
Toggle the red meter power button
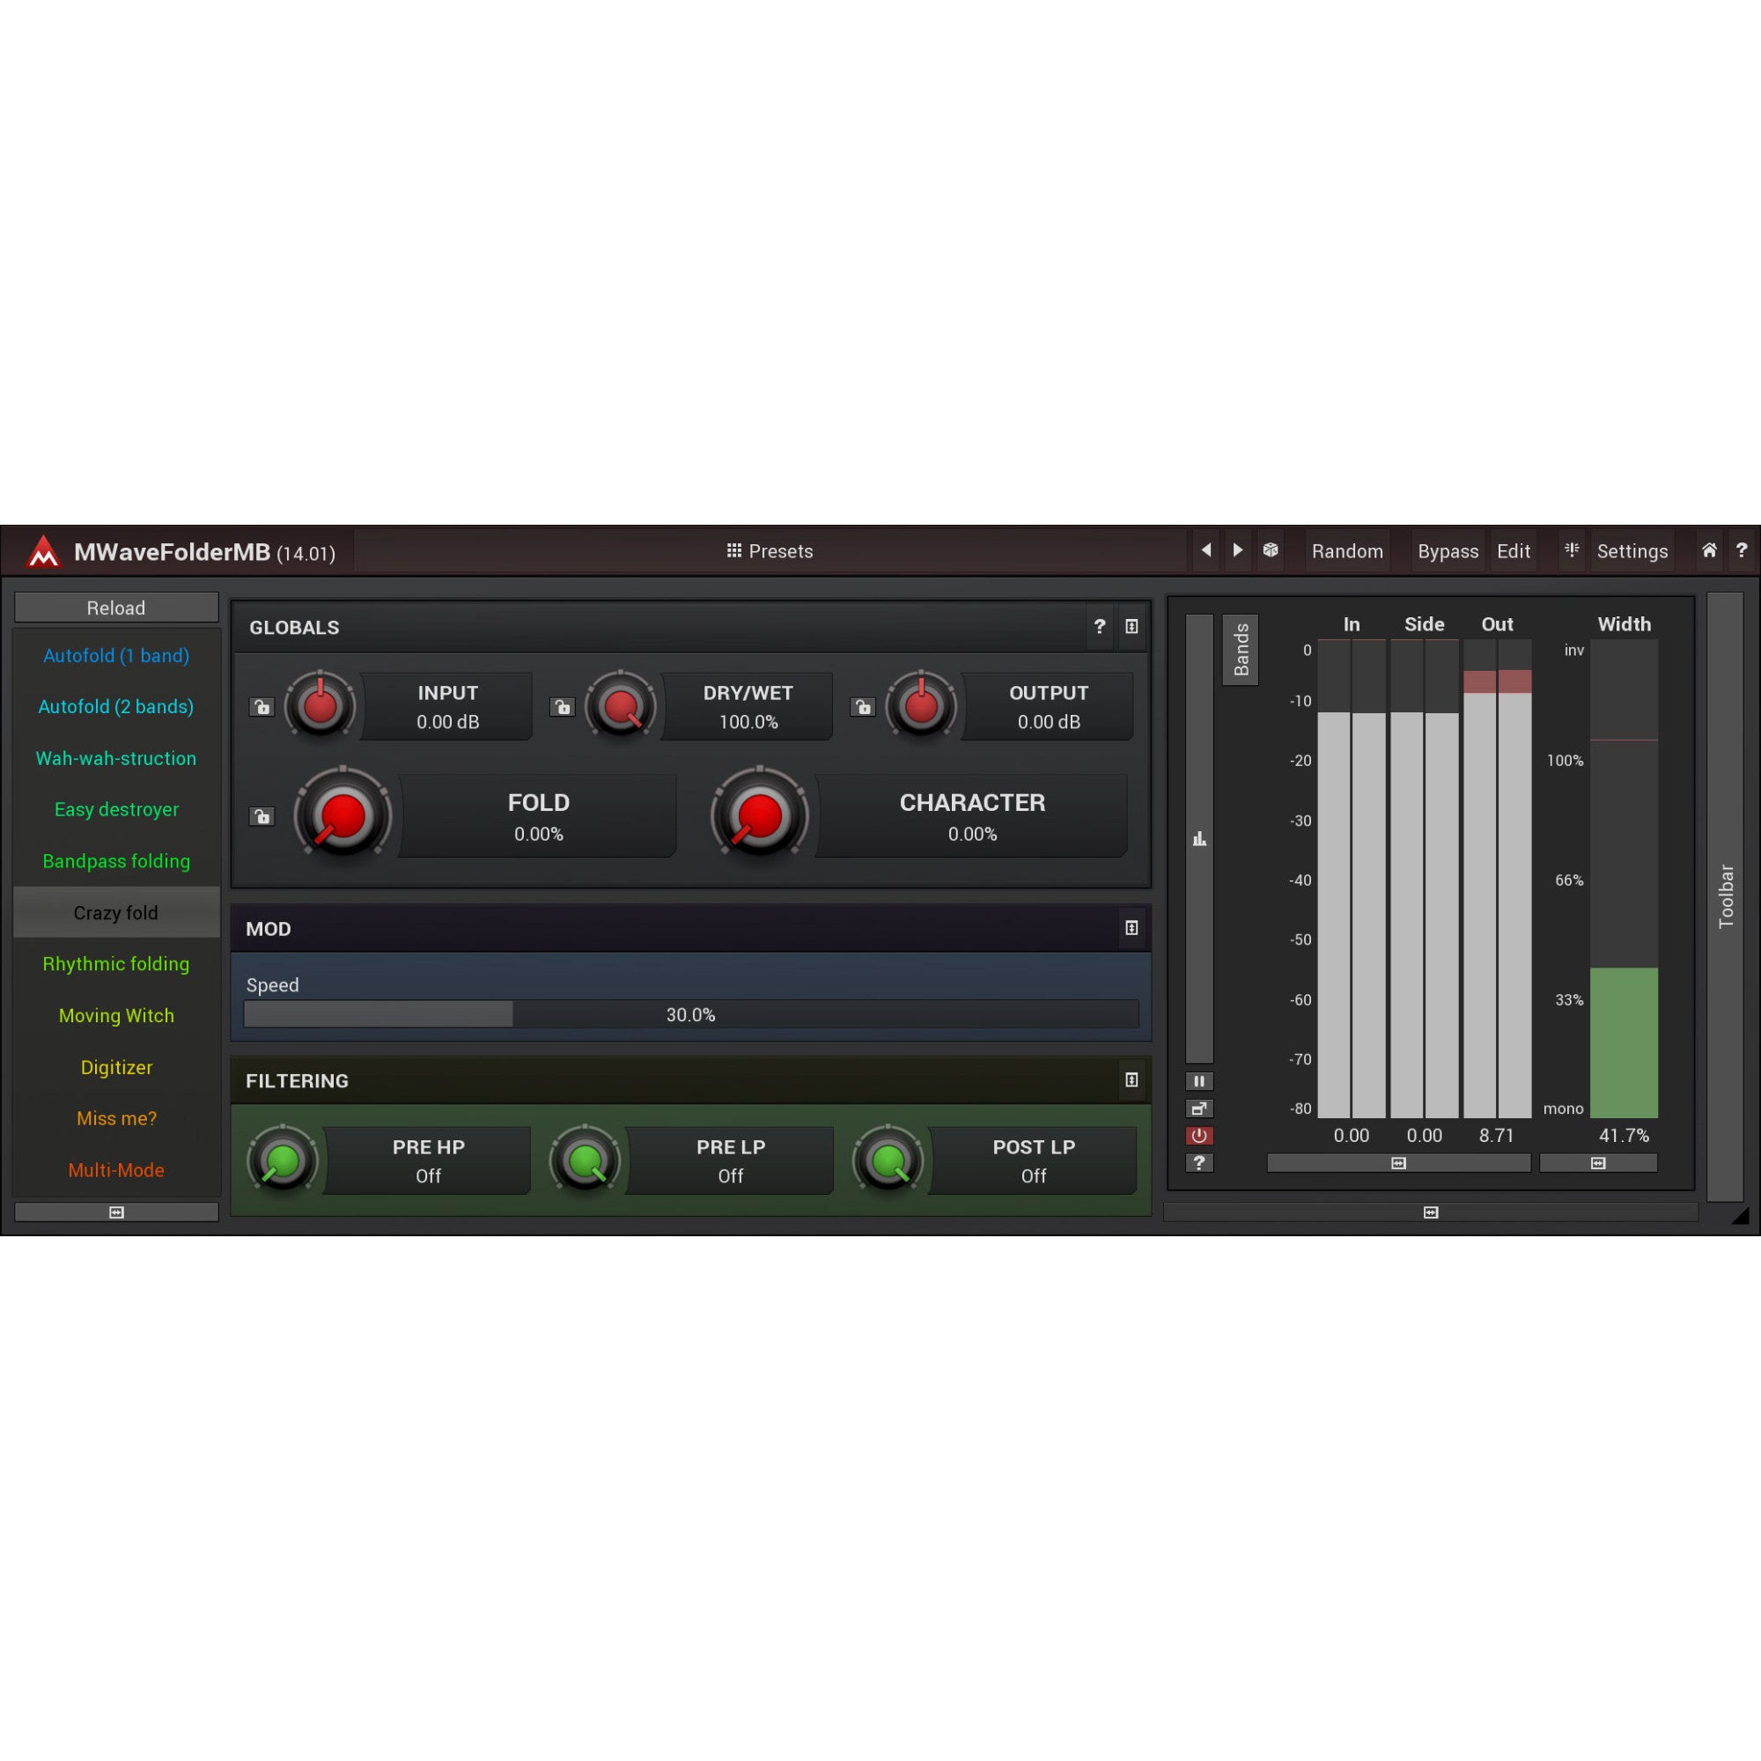(1198, 1136)
